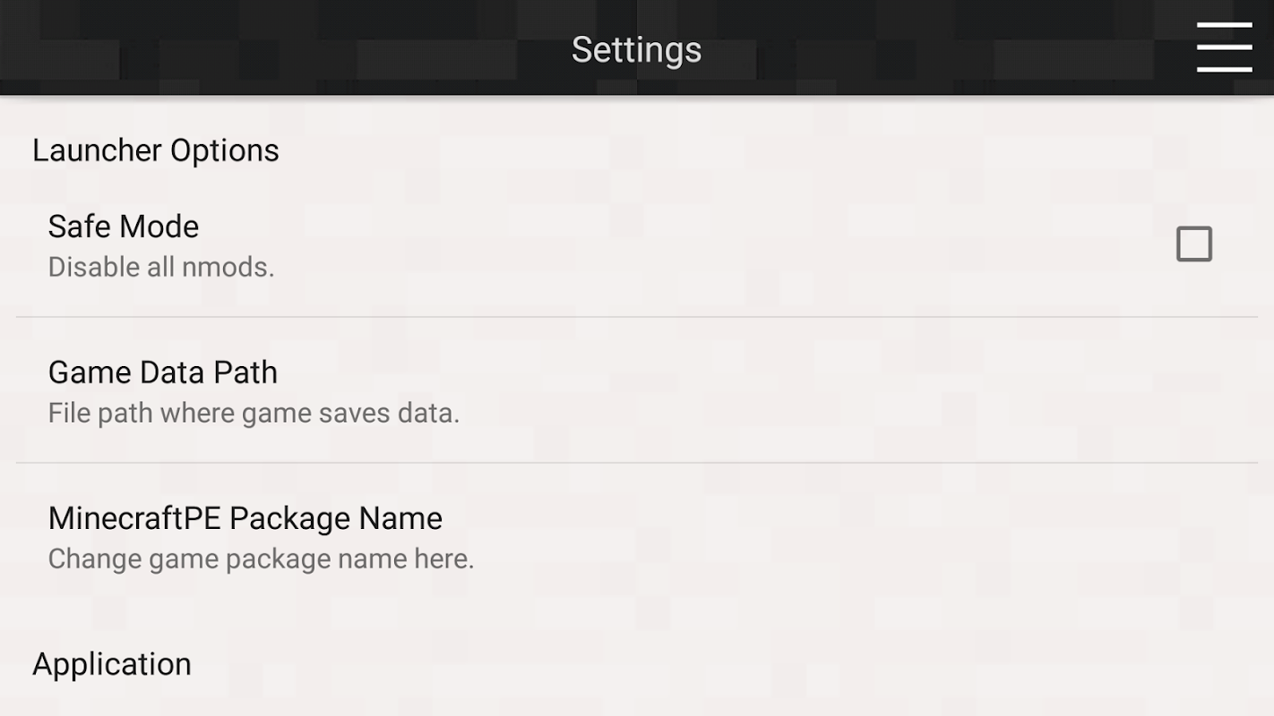
Task: Open the Game Data Path setting
Action: (x=163, y=372)
